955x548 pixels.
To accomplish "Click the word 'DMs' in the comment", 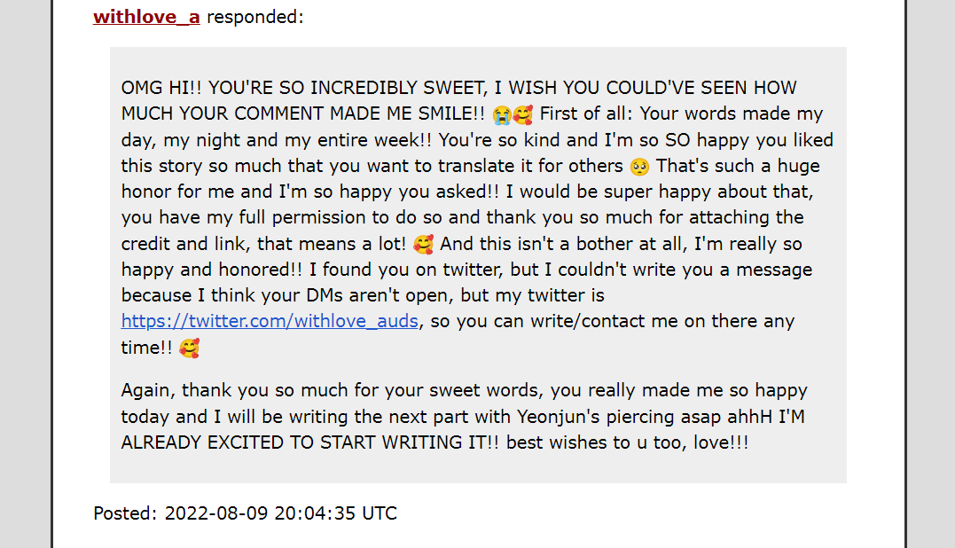I will (326, 295).
